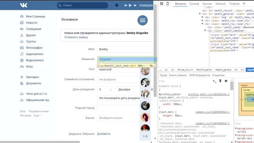Add new style rule plus icon

214,81
